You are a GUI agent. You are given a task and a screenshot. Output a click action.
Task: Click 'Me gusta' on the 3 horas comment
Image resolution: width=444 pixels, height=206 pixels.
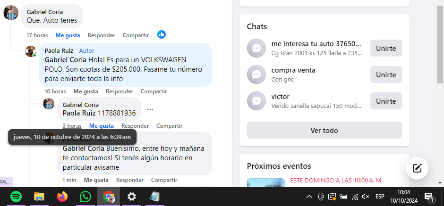tap(102, 126)
